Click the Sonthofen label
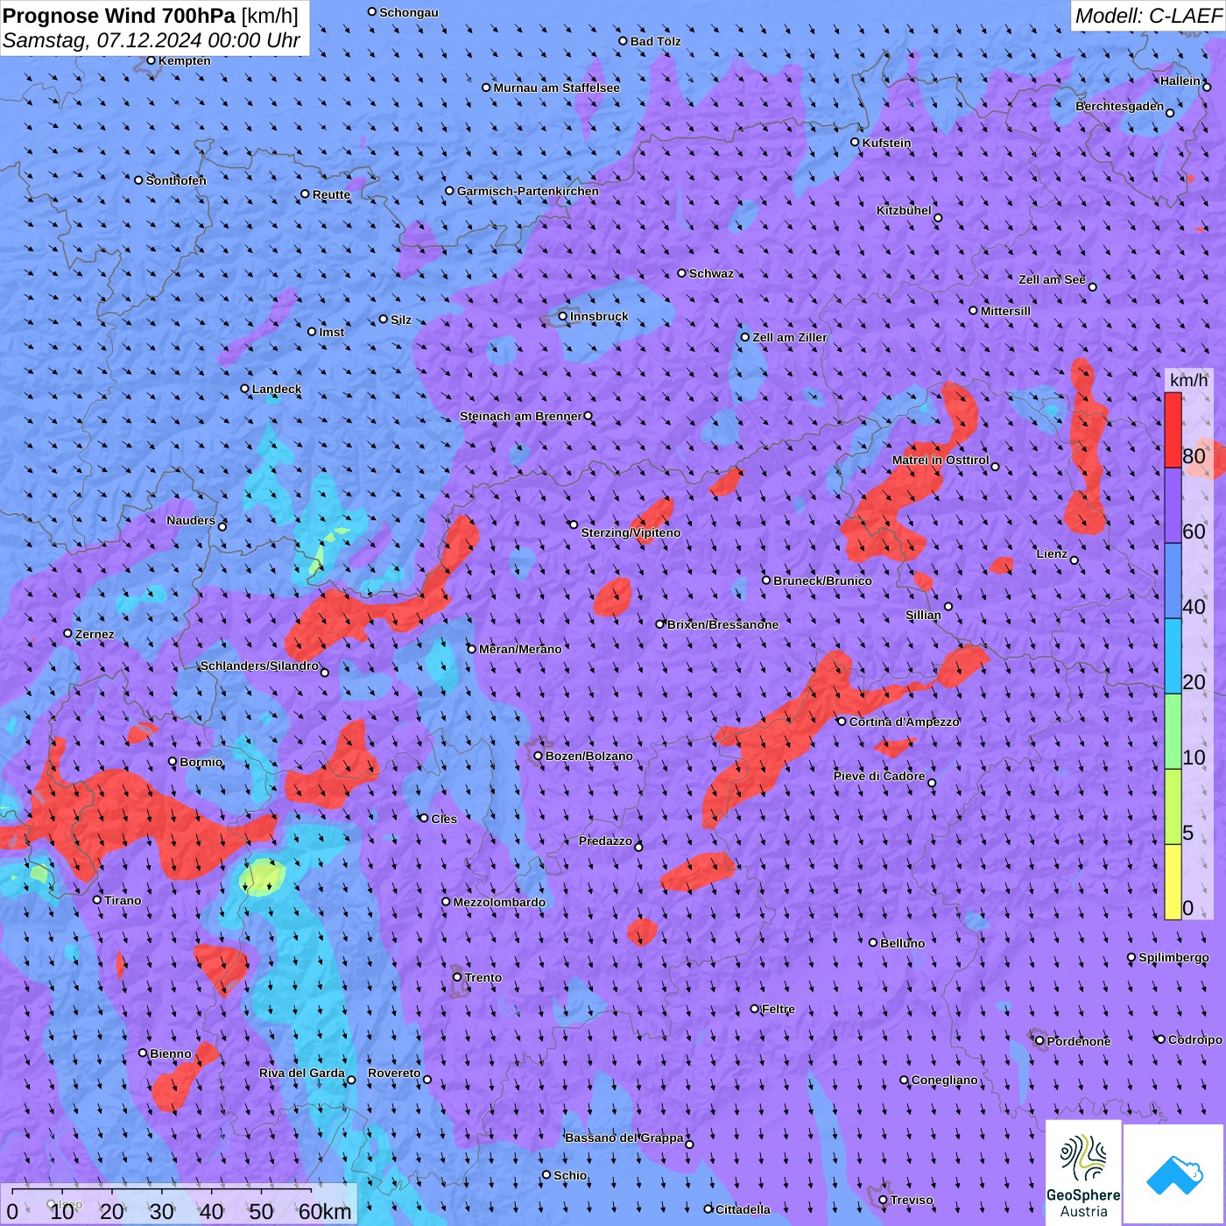1226x1226 pixels. pos(176,180)
